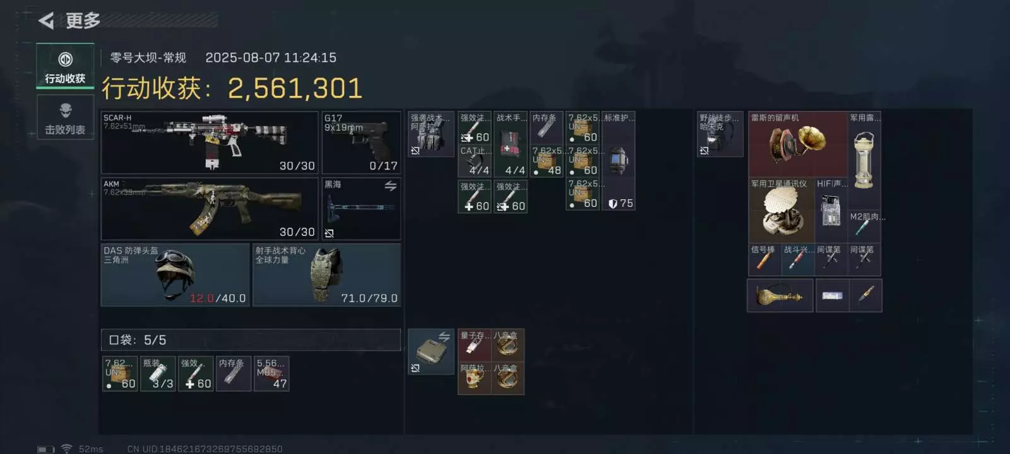The image size is (1010, 454).
Task: Switch to the 行动收获 tab
Action: tap(65, 66)
